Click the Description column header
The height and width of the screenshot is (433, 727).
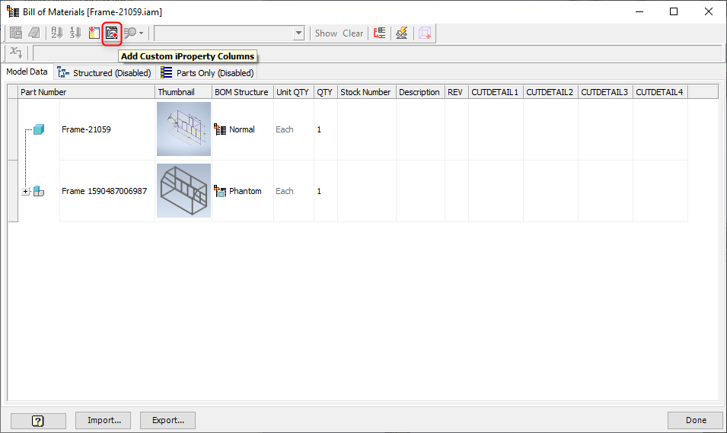(x=420, y=92)
